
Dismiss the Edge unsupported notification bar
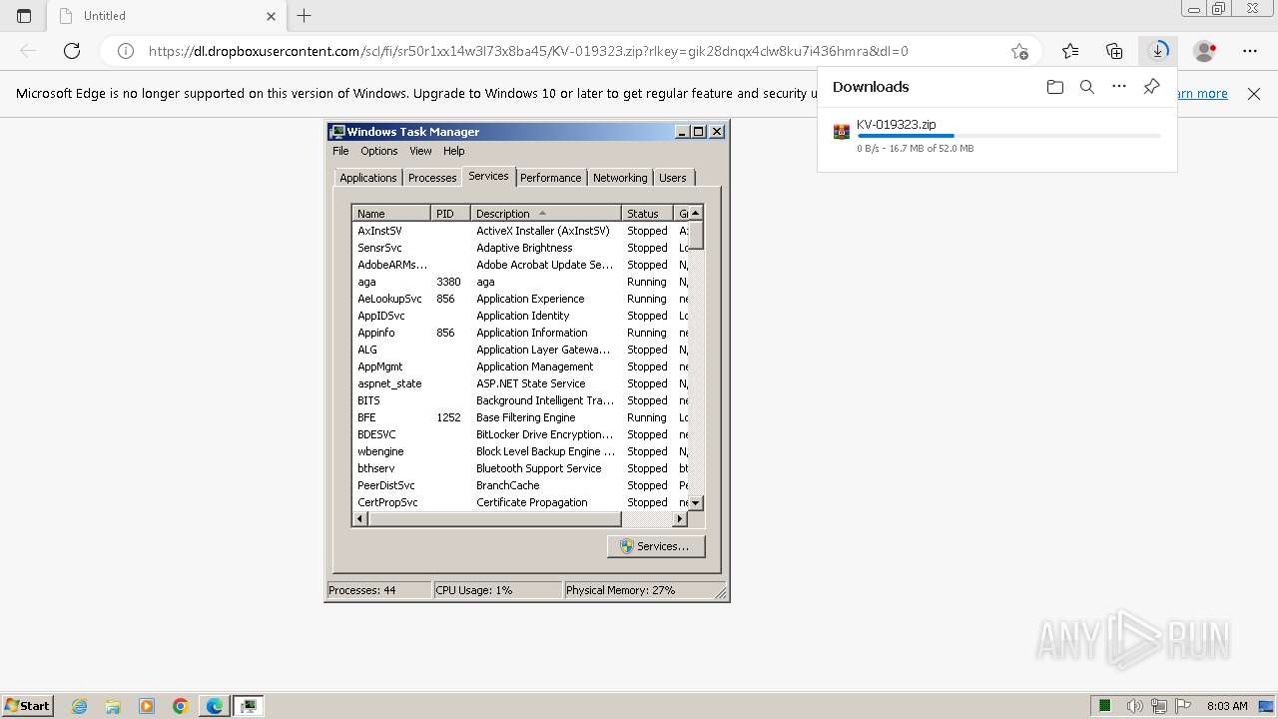[x=1254, y=94]
